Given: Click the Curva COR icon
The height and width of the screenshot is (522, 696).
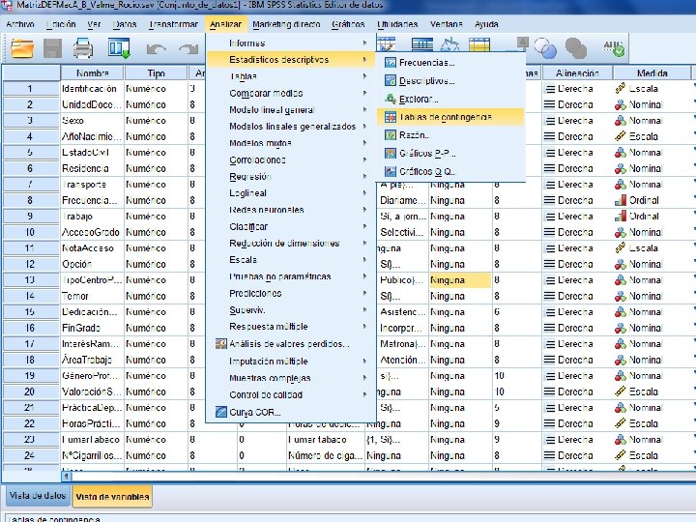Looking at the screenshot, I should click(x=221, y=412).
